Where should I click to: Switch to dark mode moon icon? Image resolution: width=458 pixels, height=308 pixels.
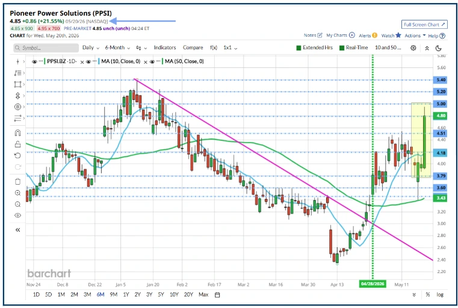pos(438,48)
